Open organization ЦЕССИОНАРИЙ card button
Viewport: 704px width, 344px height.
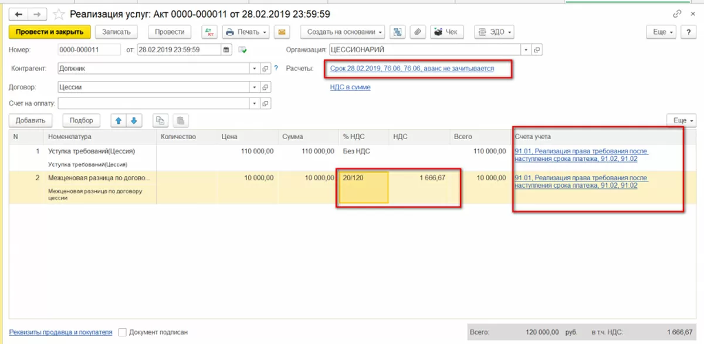[x=536, y=50]
